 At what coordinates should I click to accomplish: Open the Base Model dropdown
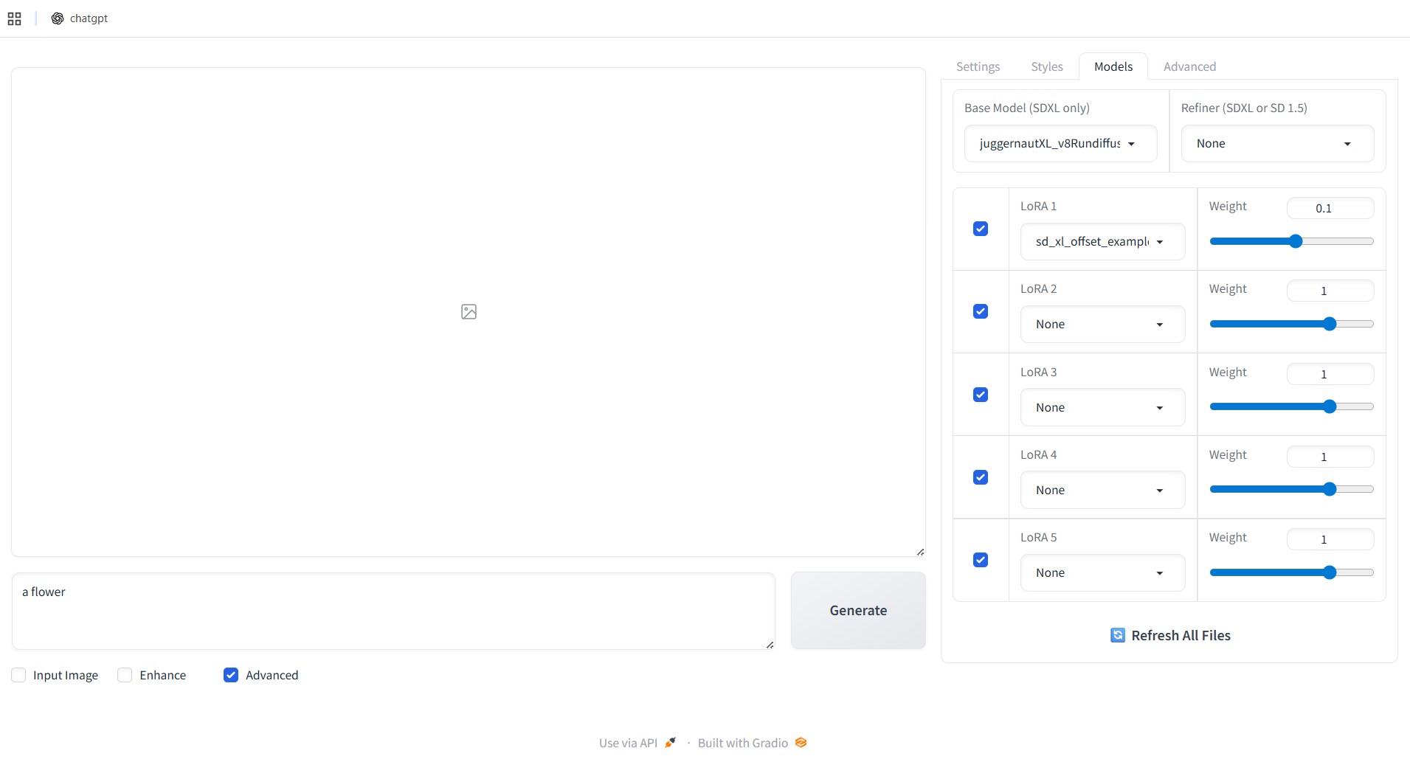point(1060,144)
